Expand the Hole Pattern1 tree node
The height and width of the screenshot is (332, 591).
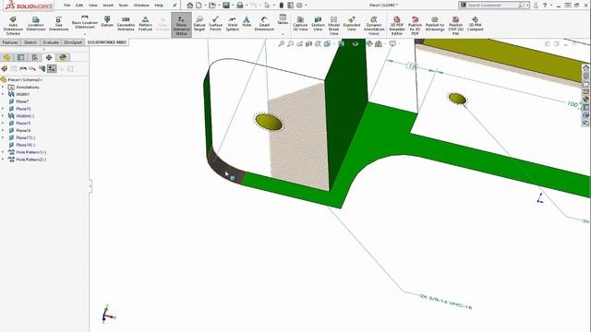click(x=3, y=152)
